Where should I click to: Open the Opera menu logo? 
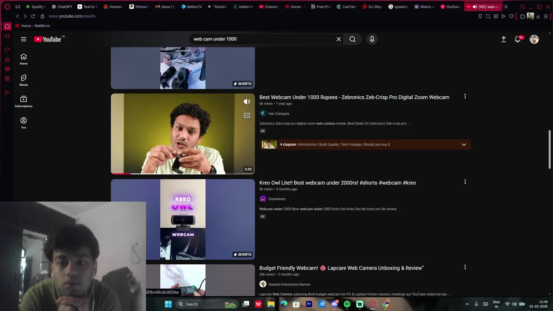coord(7,7)
